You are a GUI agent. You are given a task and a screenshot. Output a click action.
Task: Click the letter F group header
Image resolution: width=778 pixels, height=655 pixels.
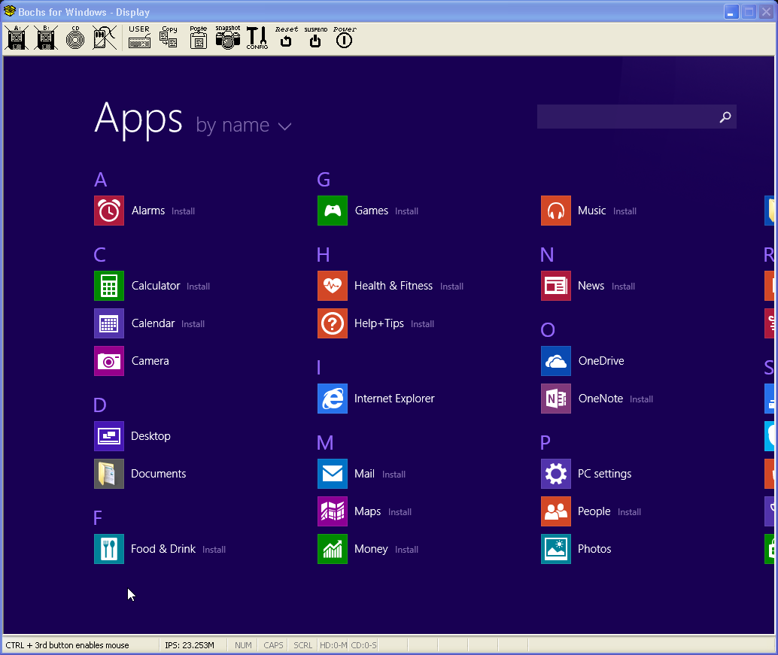tap(98, 518)
